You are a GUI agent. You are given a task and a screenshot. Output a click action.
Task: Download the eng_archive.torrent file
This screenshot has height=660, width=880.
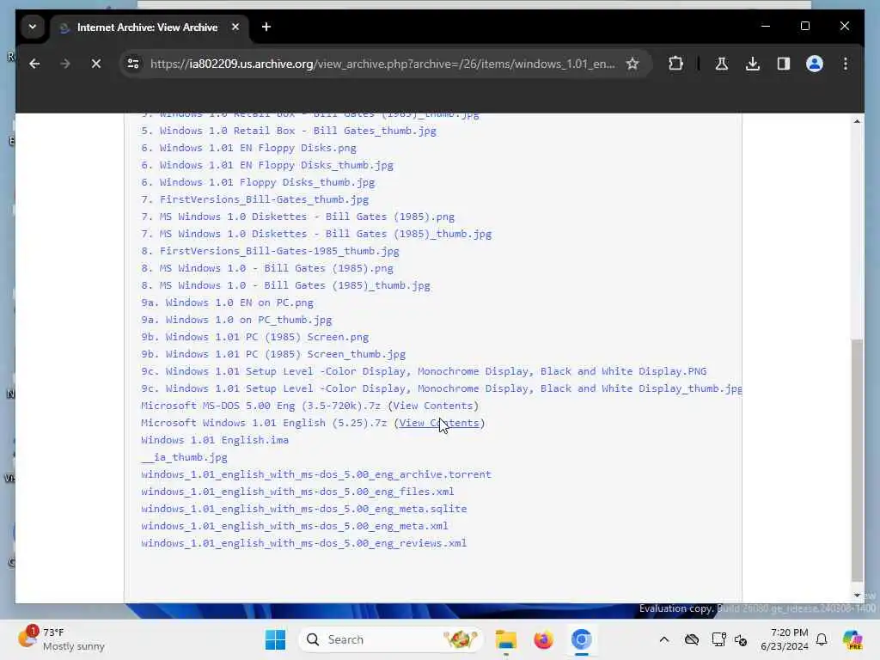pos(316,474)
